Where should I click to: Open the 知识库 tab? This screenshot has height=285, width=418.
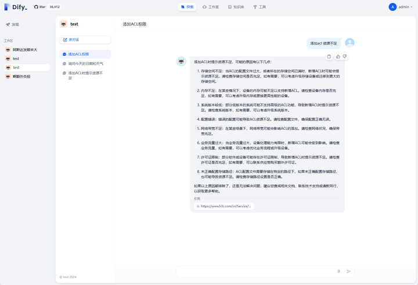tap(236, 7)
